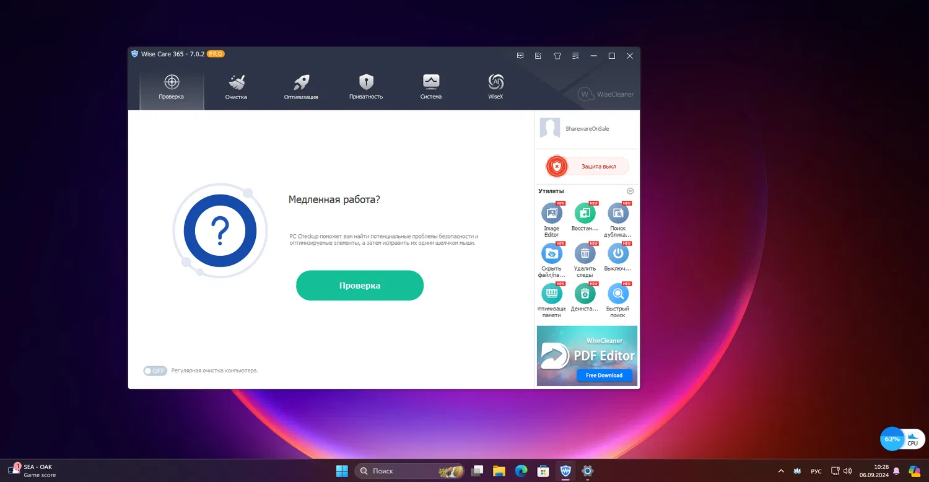Open the 62% CPU monitor widget

(902, 439)
